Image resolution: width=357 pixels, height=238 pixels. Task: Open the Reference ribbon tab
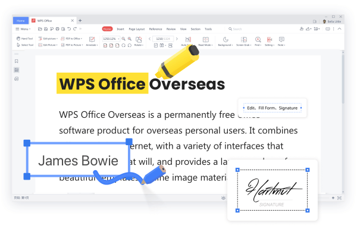pos(155,29)
